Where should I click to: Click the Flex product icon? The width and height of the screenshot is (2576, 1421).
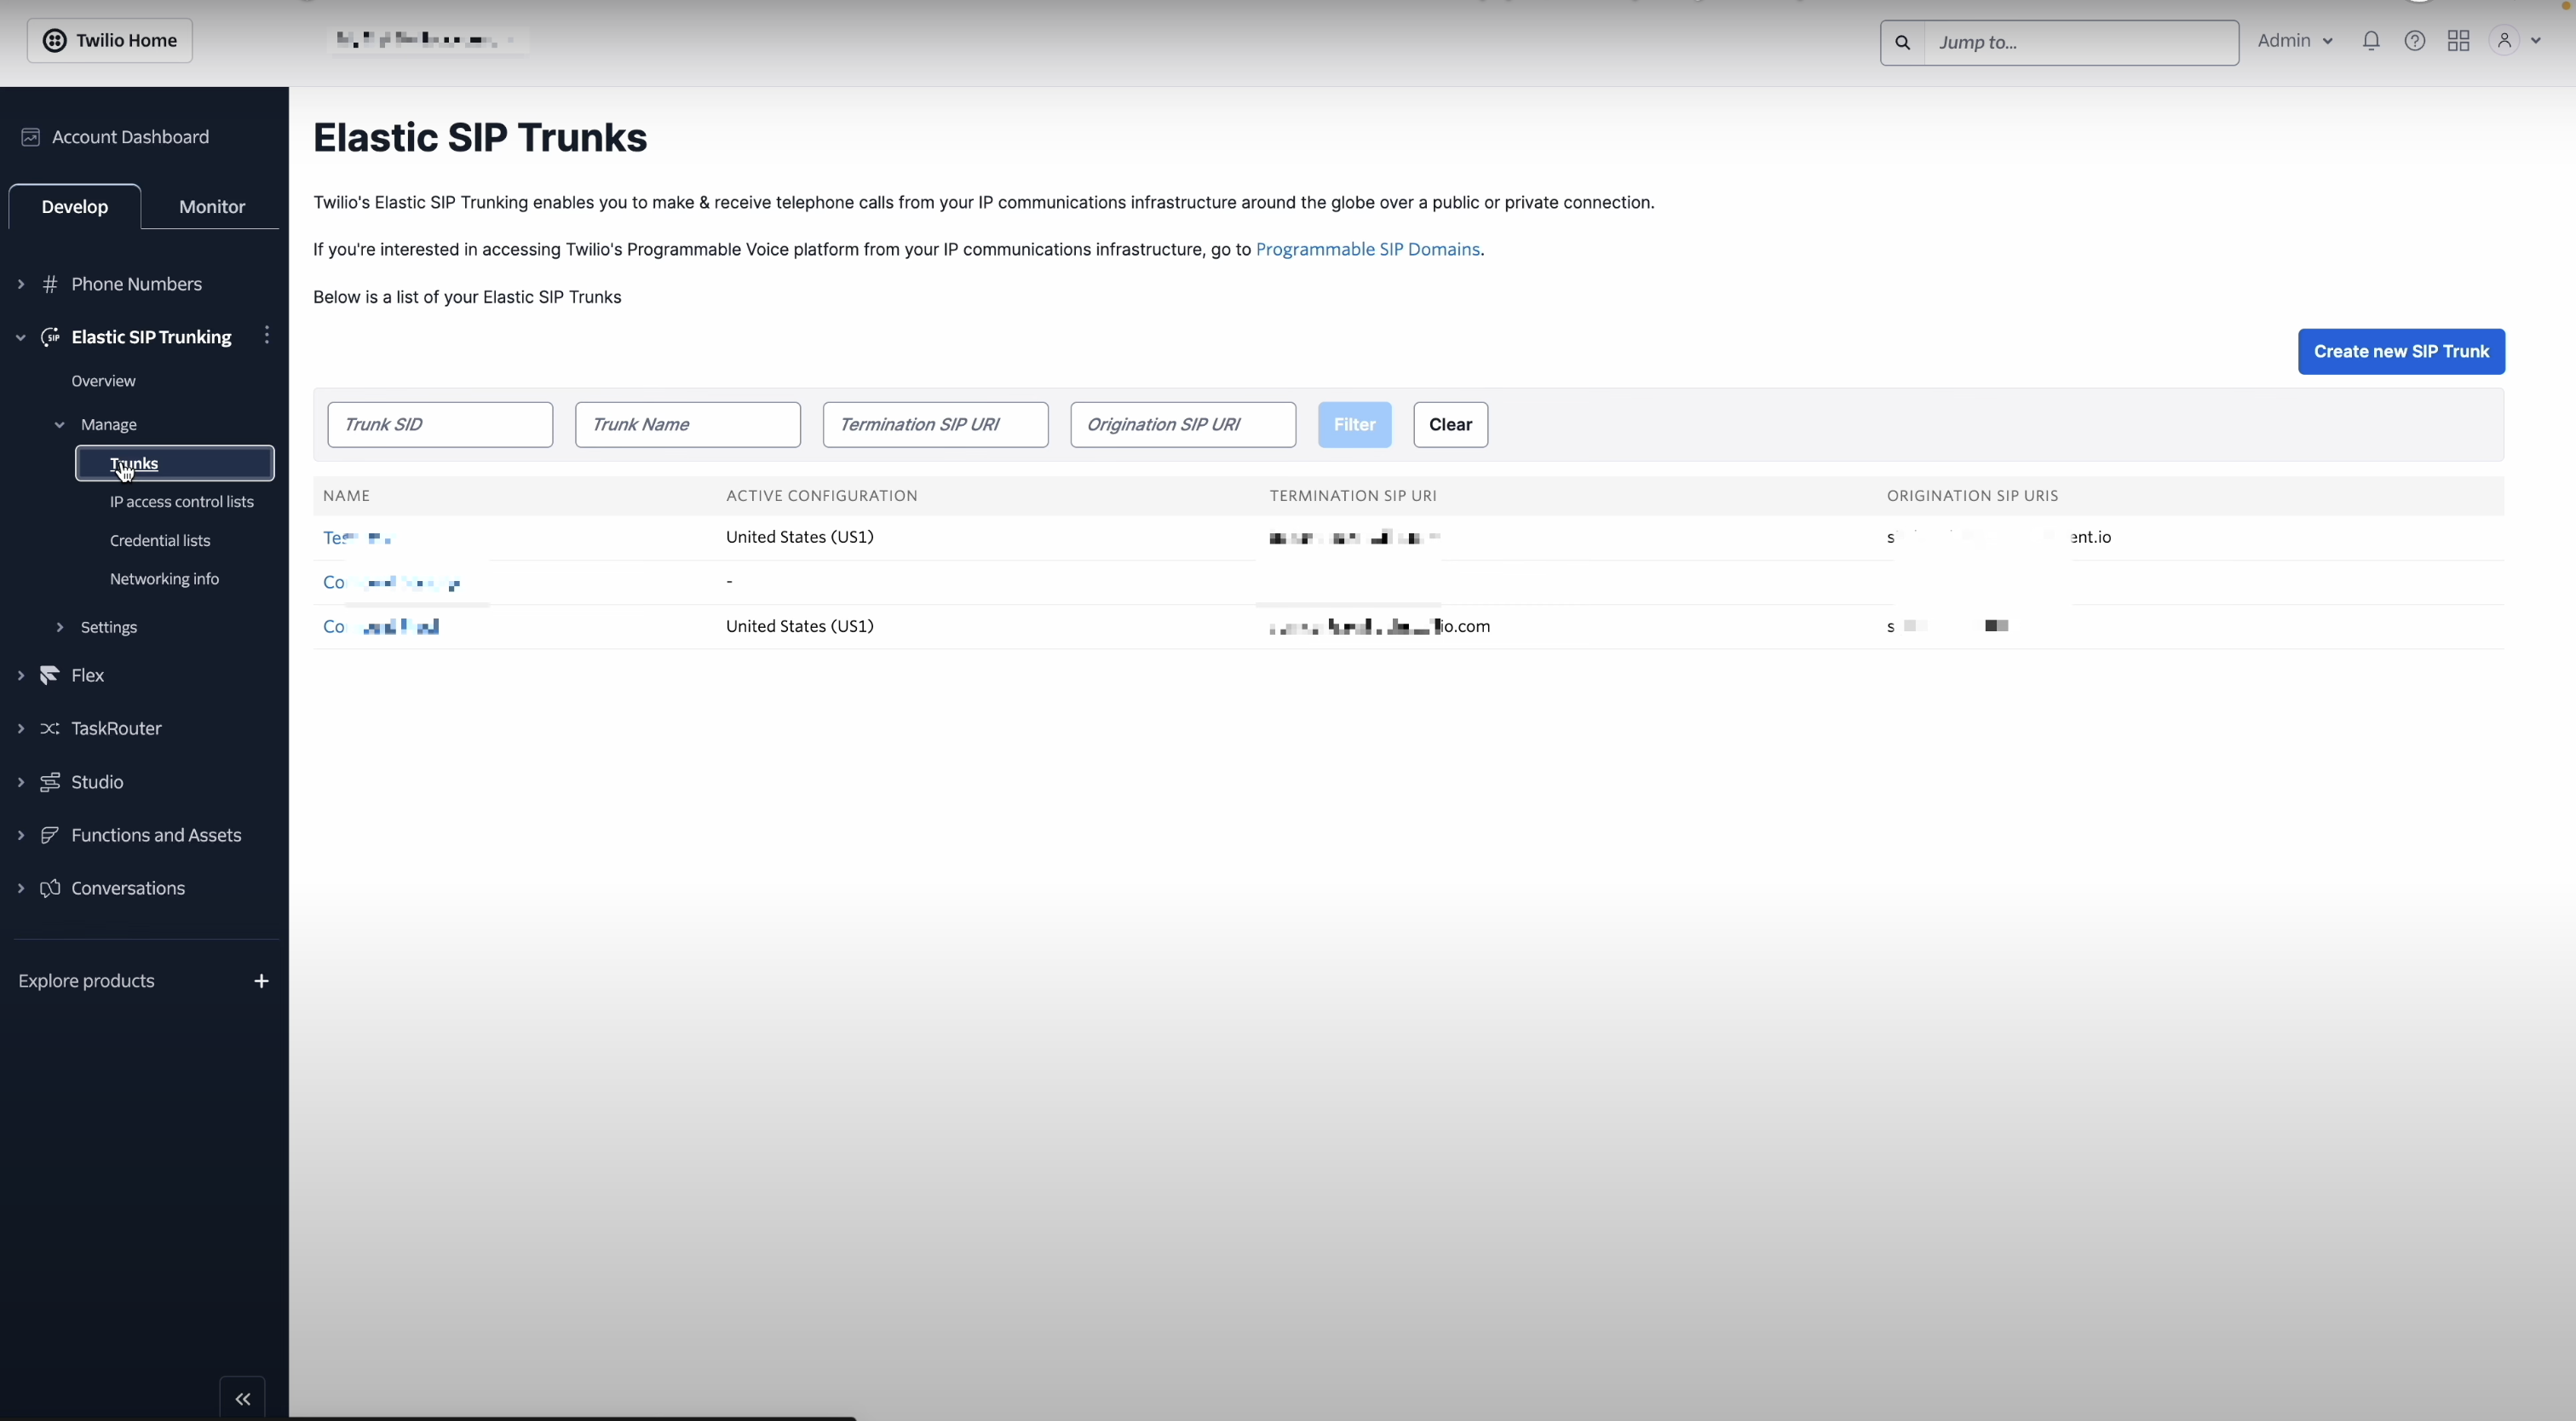[x=49, y=675]
